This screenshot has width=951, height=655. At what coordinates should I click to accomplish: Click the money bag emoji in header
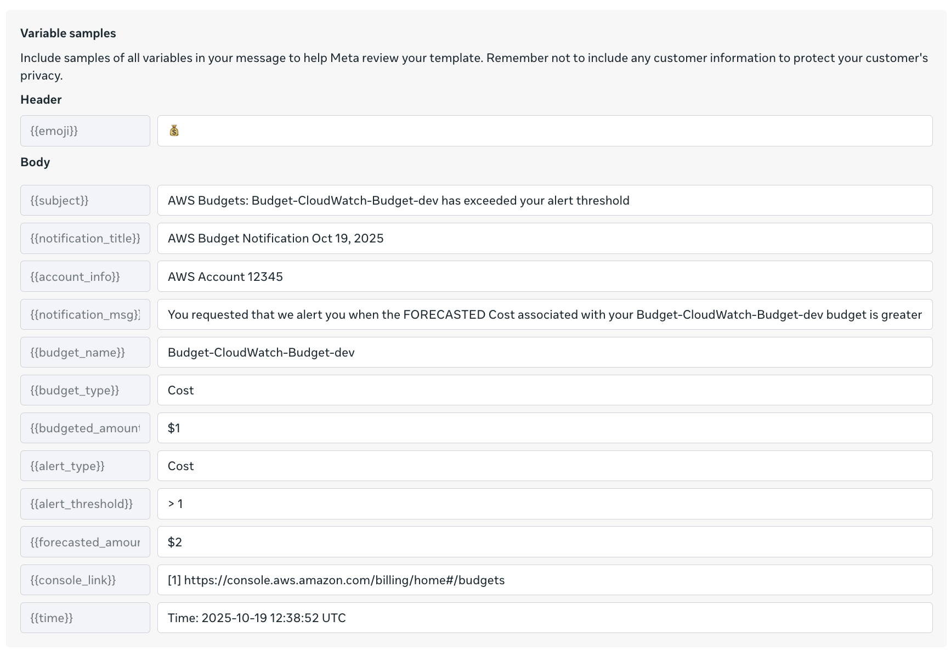174,131
